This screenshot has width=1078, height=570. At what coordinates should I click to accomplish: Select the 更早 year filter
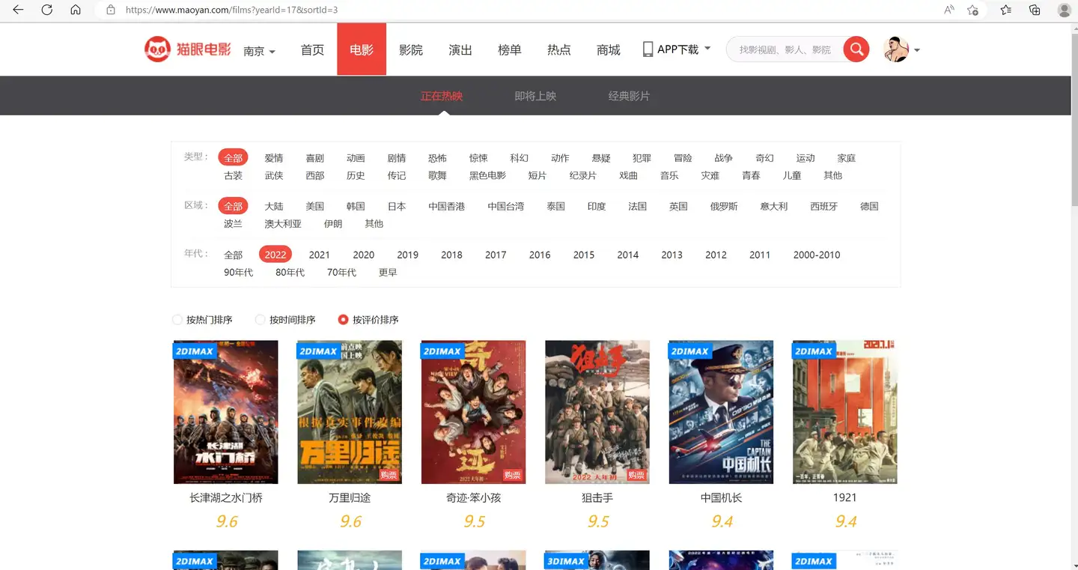click(388, 272)
